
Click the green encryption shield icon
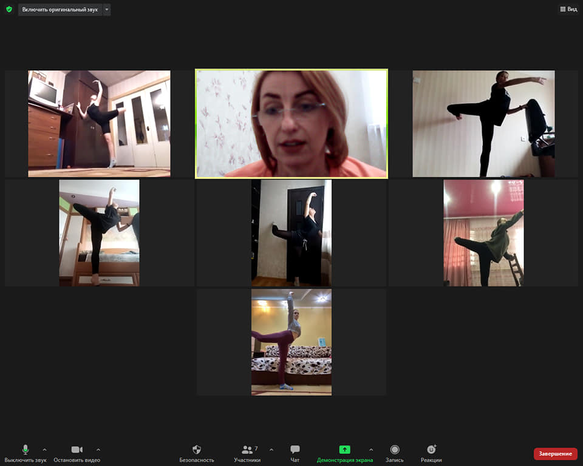pyautogui.click(x=9, y=10)
